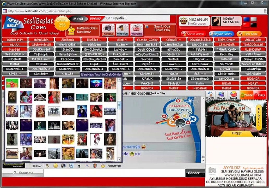Click the yellow hand icon beside Animasyon
This screenshot has width=269, height=188.
coord(103,166)
